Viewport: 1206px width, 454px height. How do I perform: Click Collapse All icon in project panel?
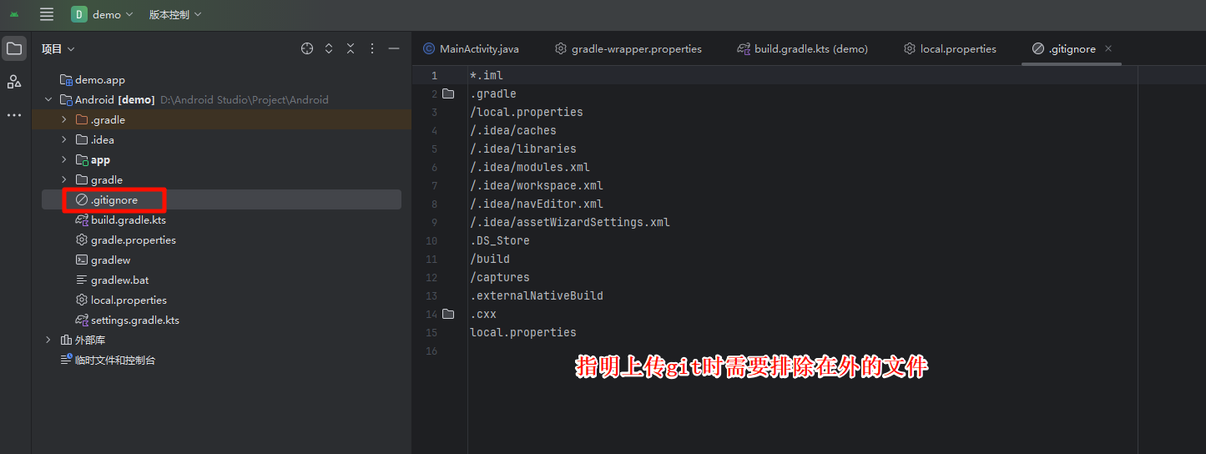coord(351,49)
